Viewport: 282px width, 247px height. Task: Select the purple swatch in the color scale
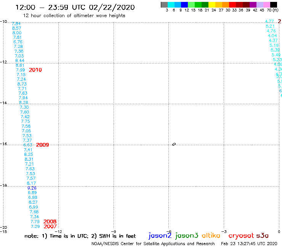(253, 5)
